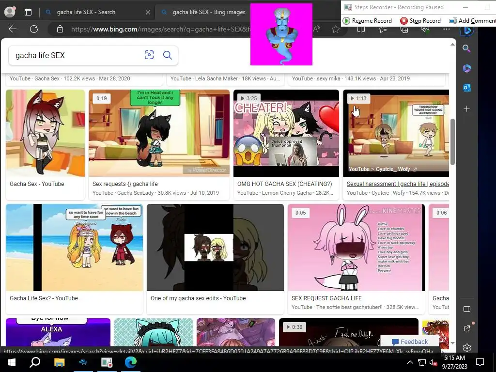The width and height of the screenshot is (496, 372).
Task: Open the Steps Recorder taskbar icon
Action: 107,362
